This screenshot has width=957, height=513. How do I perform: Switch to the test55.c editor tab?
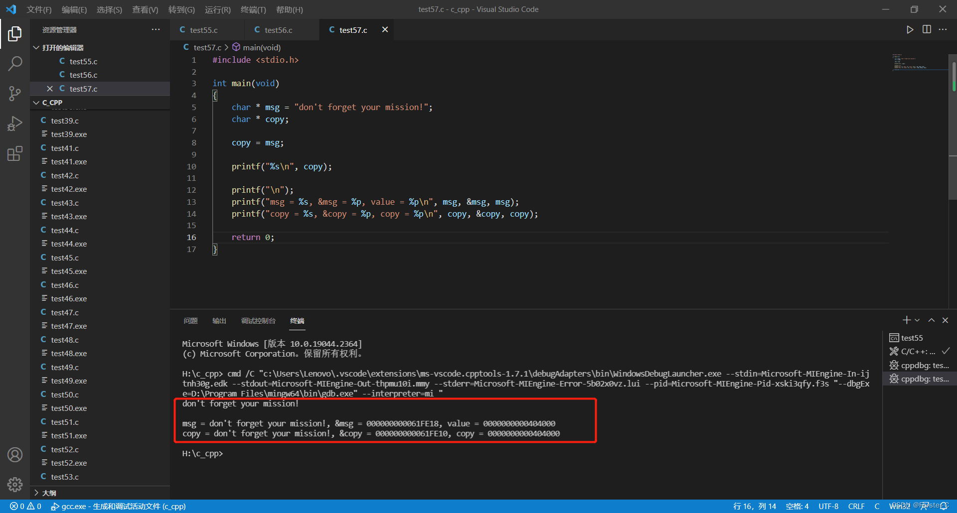coord(207,30)
